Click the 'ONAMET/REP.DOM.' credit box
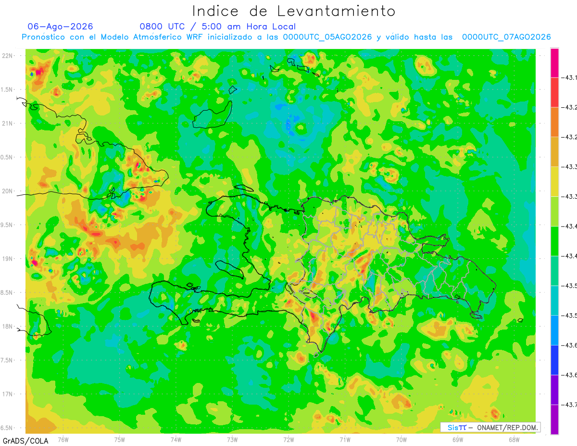 click(x=490, y=427)
